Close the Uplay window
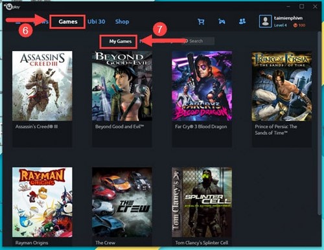The height and width of the screenshot is (250, 324). click(x=315, y=6)
